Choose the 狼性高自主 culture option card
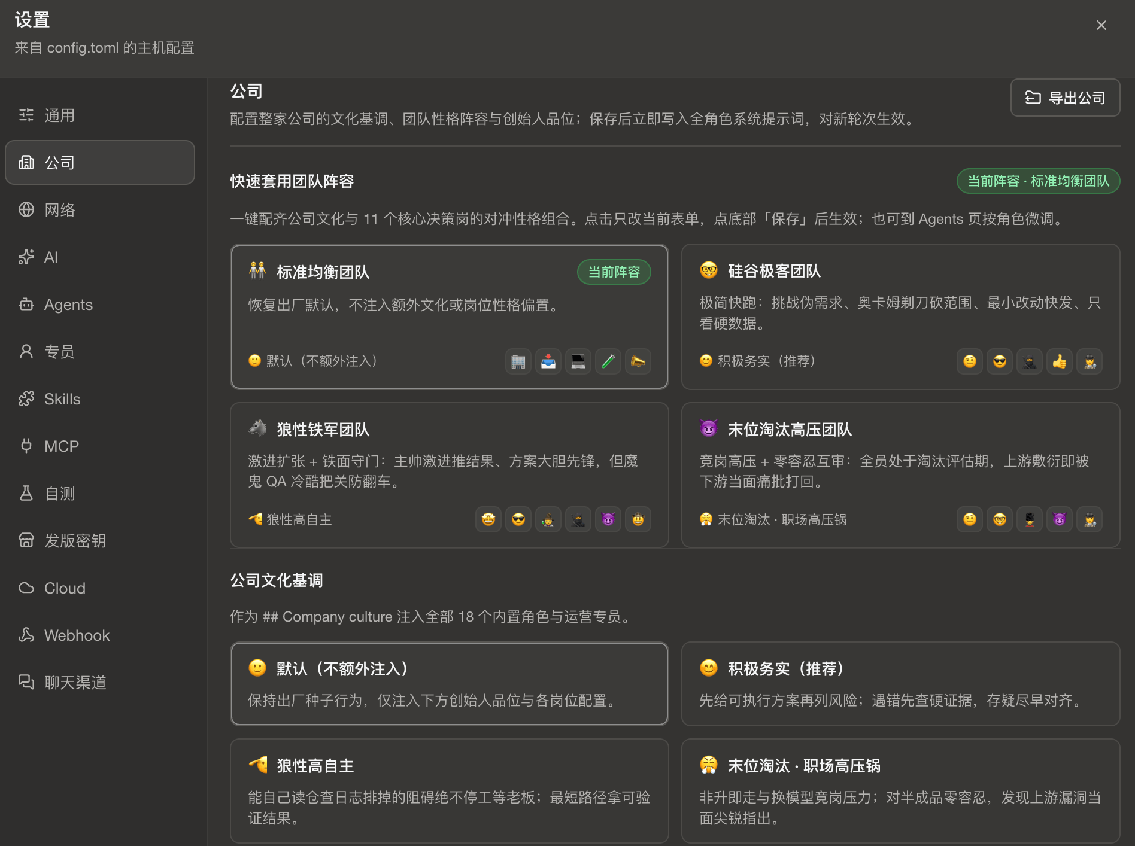 449,791
